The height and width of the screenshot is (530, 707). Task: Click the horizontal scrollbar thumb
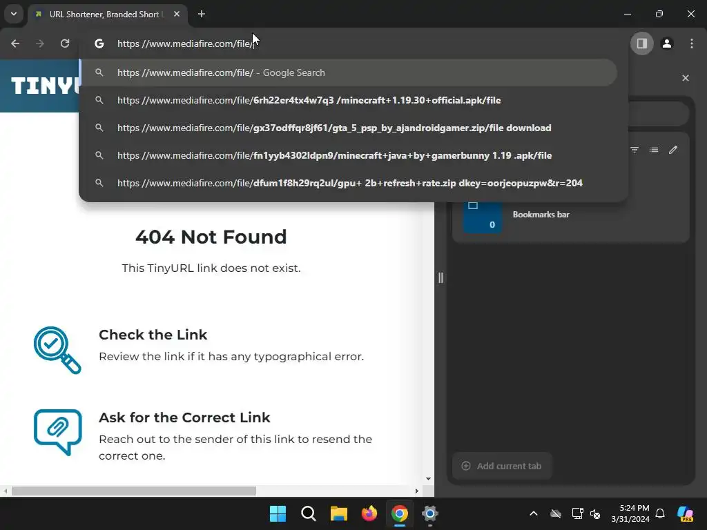pyautogui.click(x=134, y=491)
